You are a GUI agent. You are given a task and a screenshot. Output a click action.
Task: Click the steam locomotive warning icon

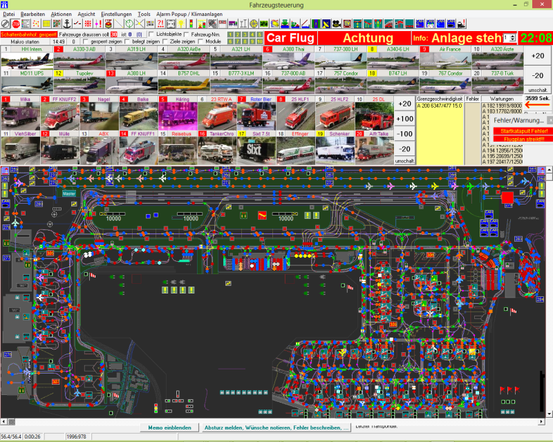point(461,24)
